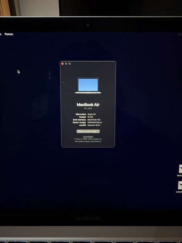This screenshot has width=182, height=243.
Task: Select the '16 GB' memory value
Action: [x=90, y=117]
